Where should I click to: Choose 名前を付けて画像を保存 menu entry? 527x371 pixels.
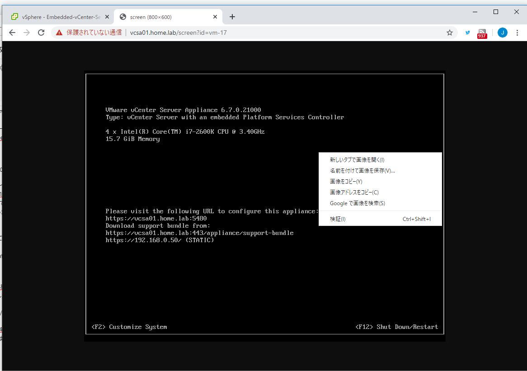tap(380, 171)
